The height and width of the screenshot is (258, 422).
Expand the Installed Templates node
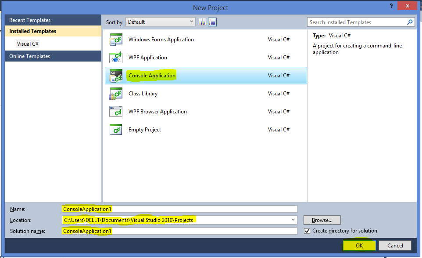[33, 31]
